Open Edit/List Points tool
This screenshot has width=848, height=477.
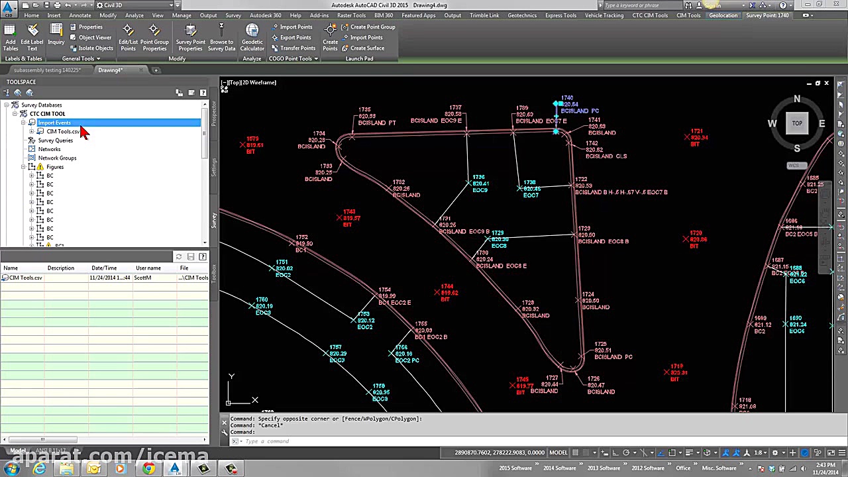coord(128,37)
